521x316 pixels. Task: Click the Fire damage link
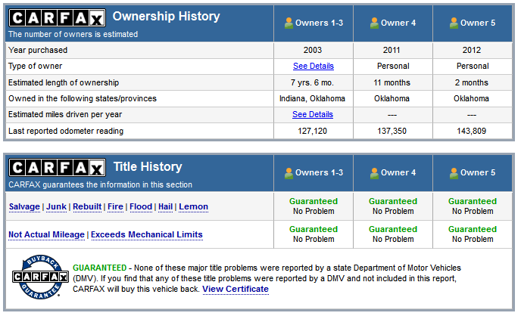coord(116,206)
